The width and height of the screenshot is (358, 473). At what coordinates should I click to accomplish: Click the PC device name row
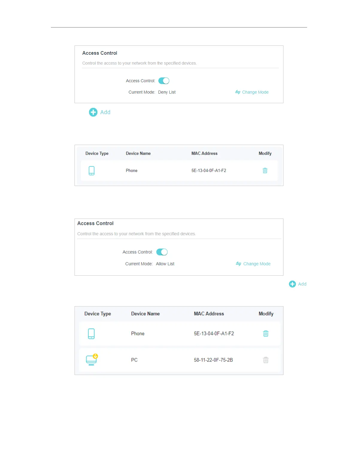click(134, 360)
